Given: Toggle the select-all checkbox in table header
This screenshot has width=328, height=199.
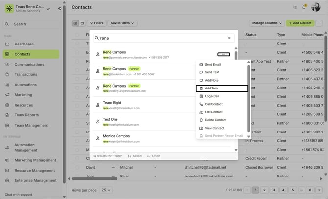Looking at the screenshot, I should (x=77, y=35).
